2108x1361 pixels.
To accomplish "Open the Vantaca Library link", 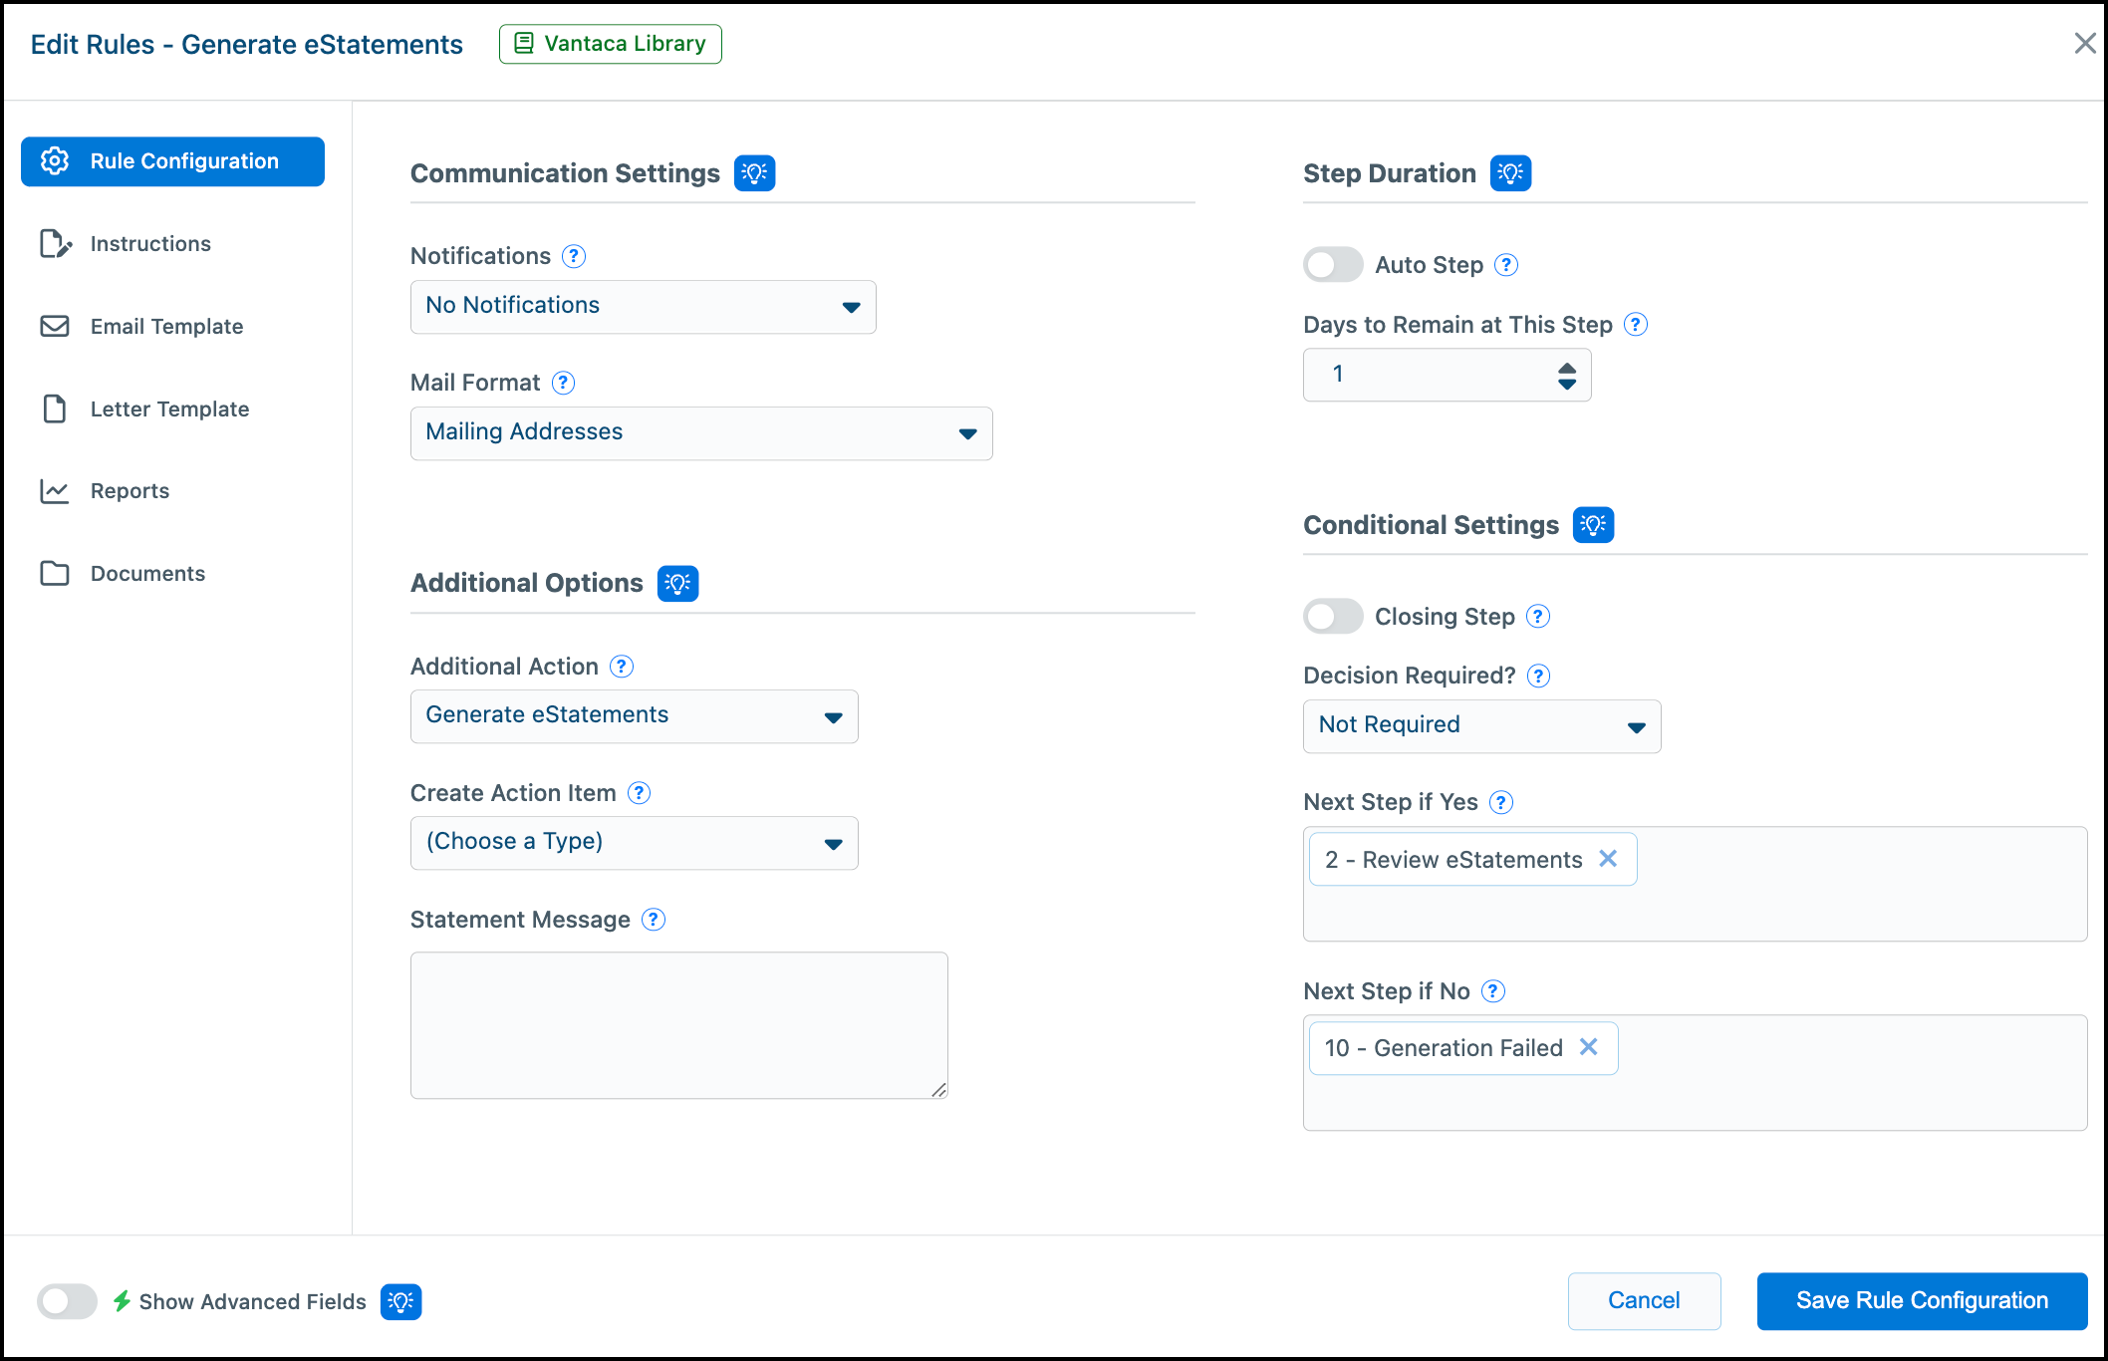I will point(611,44).
